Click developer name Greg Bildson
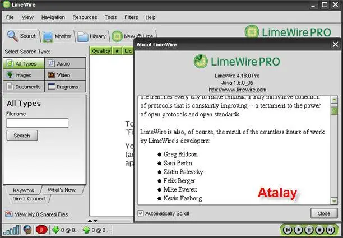The image size is (343, 238). [180, 155]
